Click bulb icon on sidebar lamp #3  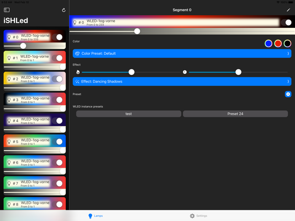coord(9,100)
